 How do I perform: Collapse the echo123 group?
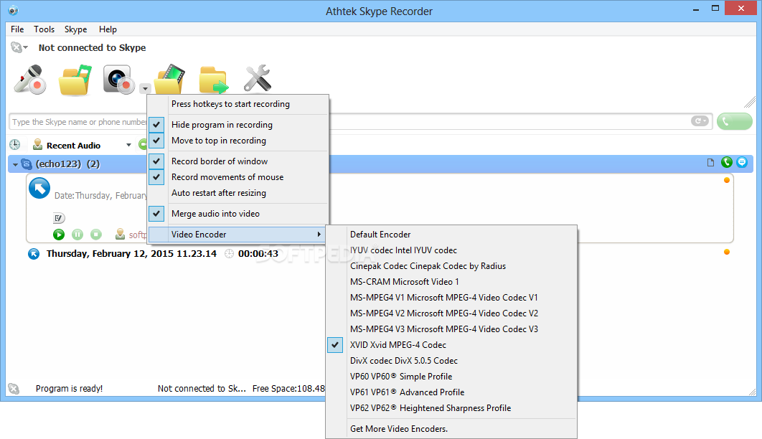coord(15,165)
